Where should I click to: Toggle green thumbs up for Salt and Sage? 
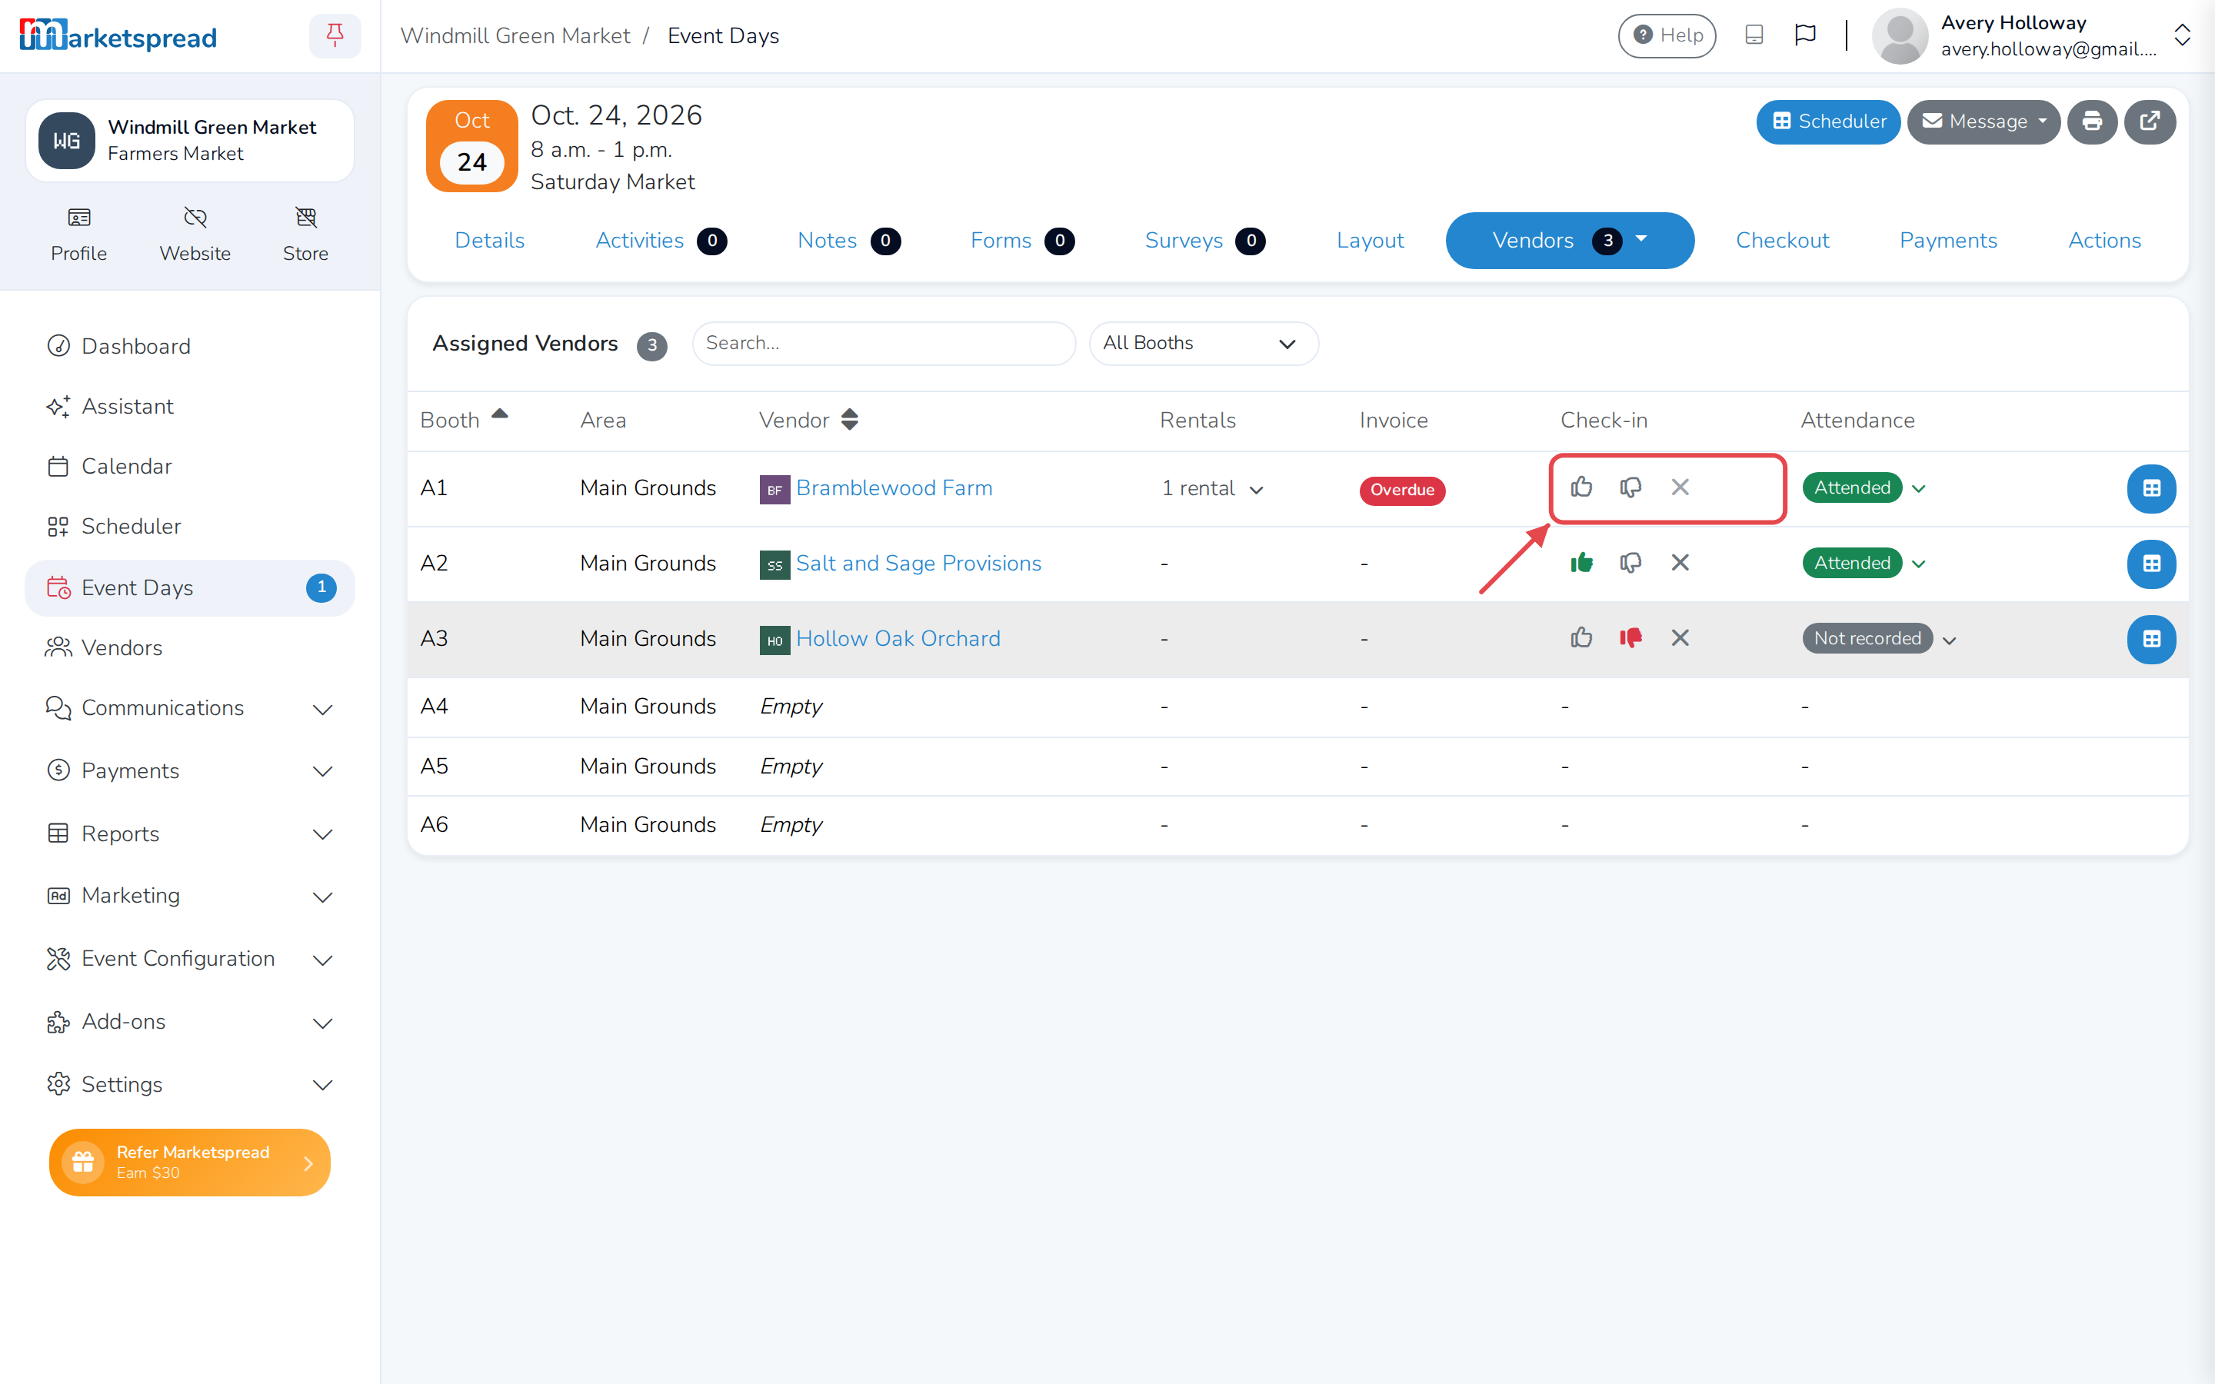1580,562
